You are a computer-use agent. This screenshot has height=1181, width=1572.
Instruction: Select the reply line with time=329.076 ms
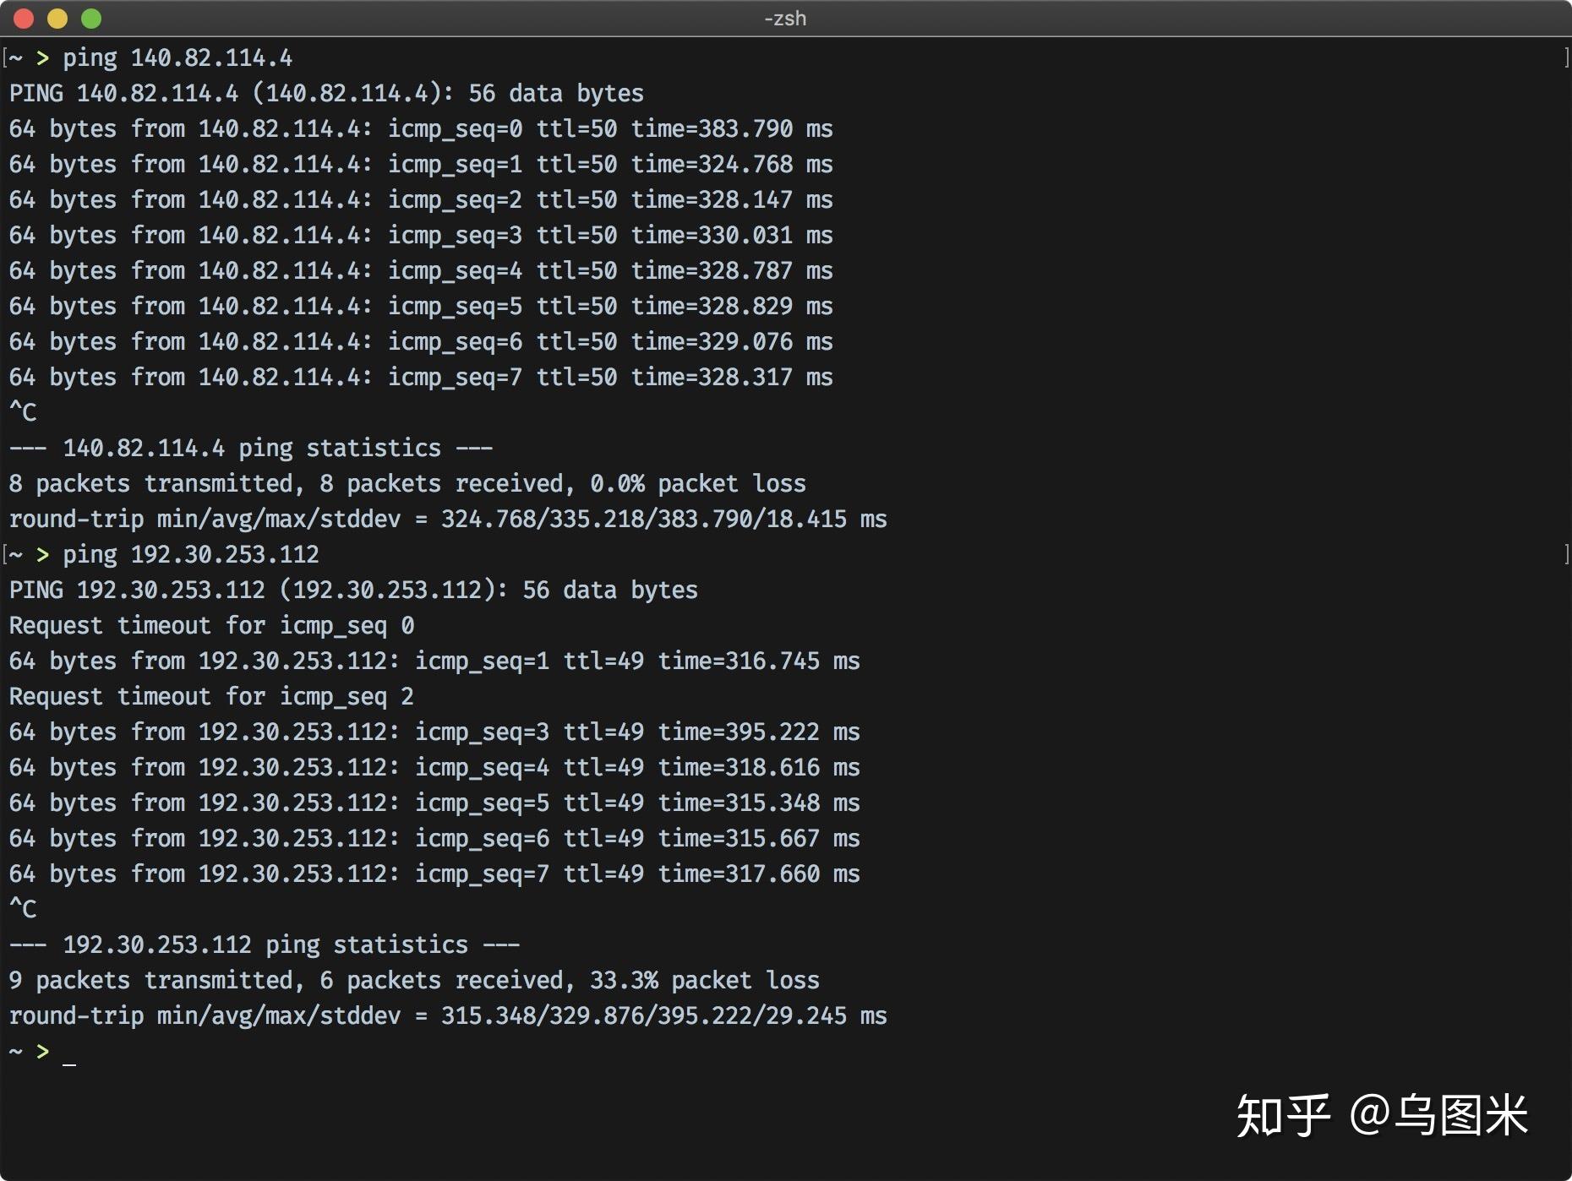[x=421, y=341]
